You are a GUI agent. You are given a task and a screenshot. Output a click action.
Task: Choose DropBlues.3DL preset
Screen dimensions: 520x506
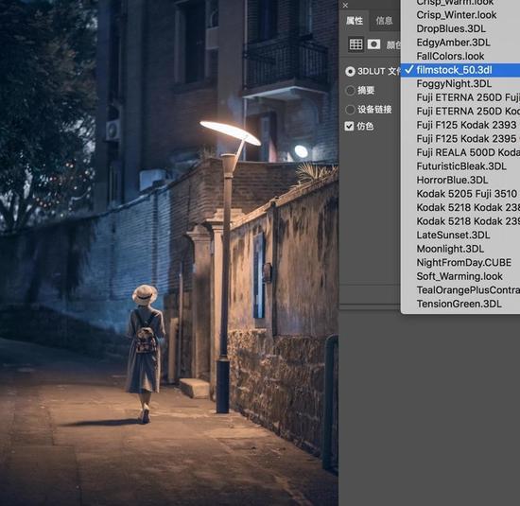coord(460,28)
